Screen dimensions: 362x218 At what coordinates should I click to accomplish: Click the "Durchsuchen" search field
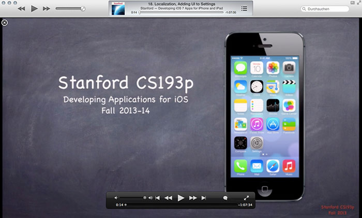click(325, 9)
